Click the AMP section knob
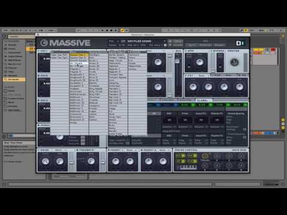The width and height of the screenshot is (287, 215). [x=200, y=62]
